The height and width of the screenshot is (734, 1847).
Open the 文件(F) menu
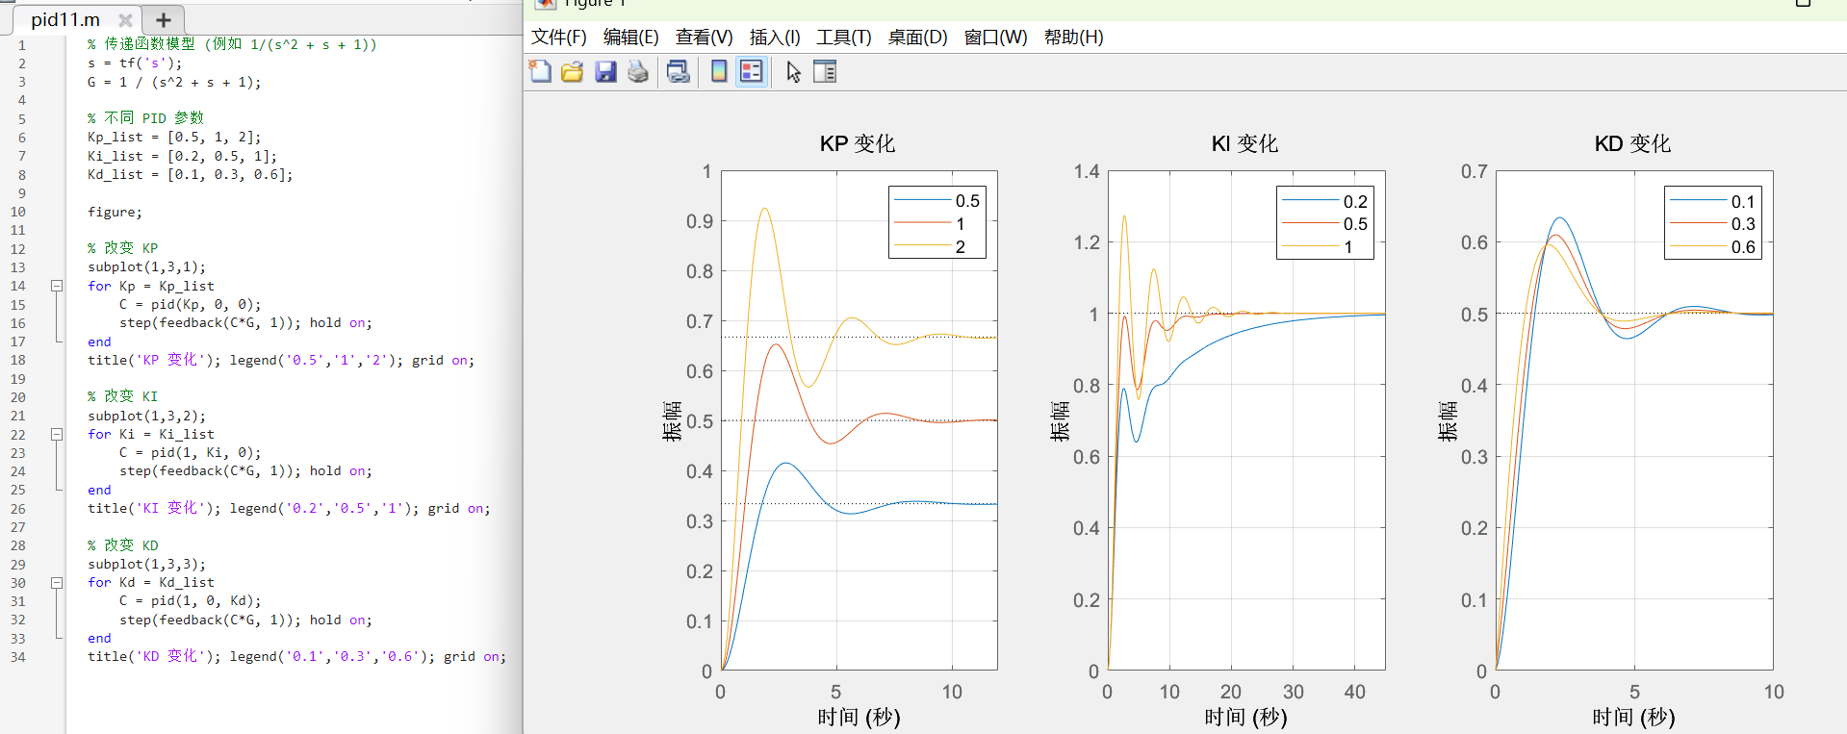point(559,37)
